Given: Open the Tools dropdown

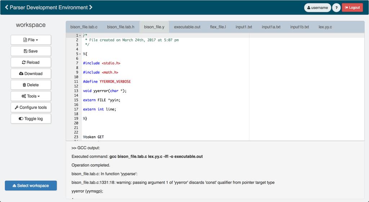Looking at the screenshot, I should click(x=31, y=96).
